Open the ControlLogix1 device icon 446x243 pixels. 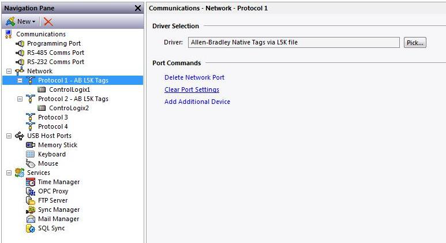point(42,89)
